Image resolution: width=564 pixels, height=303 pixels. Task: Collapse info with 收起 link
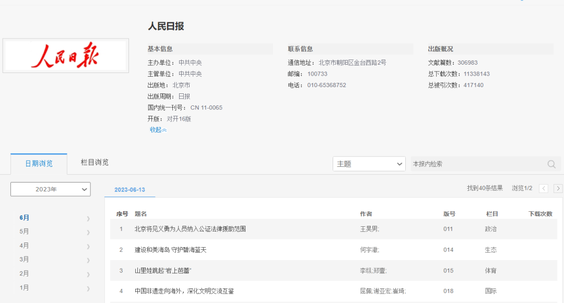click(x=158, y=130)
